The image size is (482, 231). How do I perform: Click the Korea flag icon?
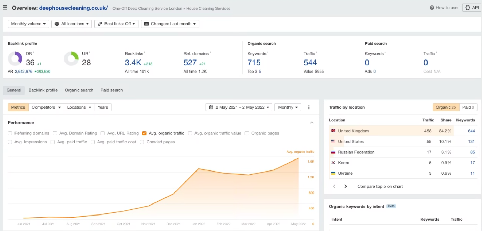pos(333,163)
